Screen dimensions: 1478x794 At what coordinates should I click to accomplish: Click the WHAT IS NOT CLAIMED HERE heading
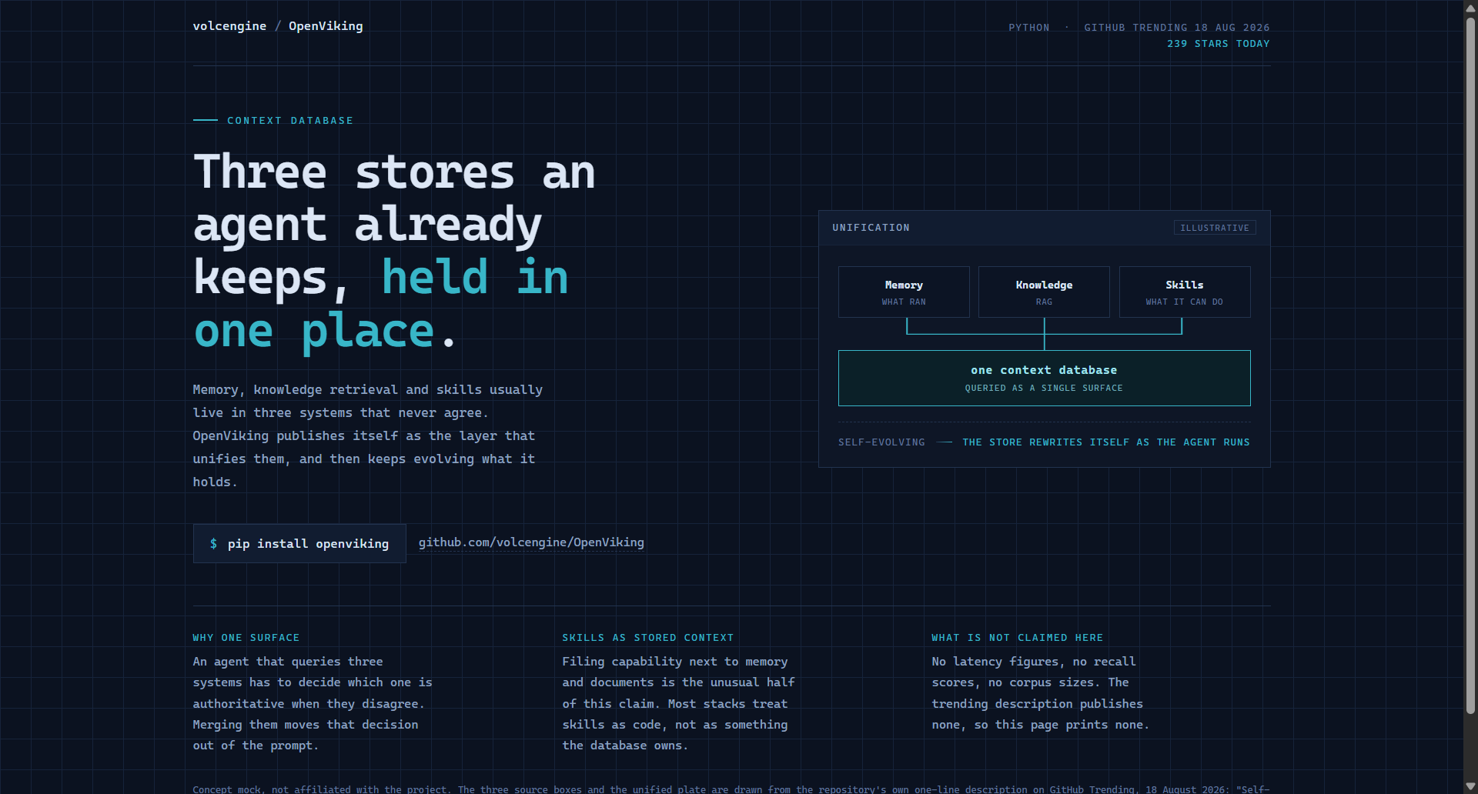pos(1018,638)
